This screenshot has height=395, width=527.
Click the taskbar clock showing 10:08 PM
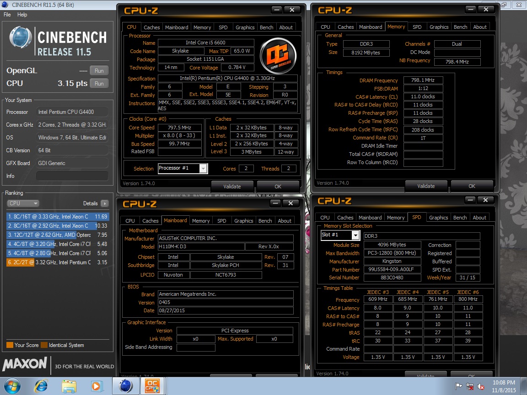(504, 386)
